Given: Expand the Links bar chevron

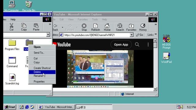Looking at the screenshot, I should pyautogui.click(x=156, y=34).
